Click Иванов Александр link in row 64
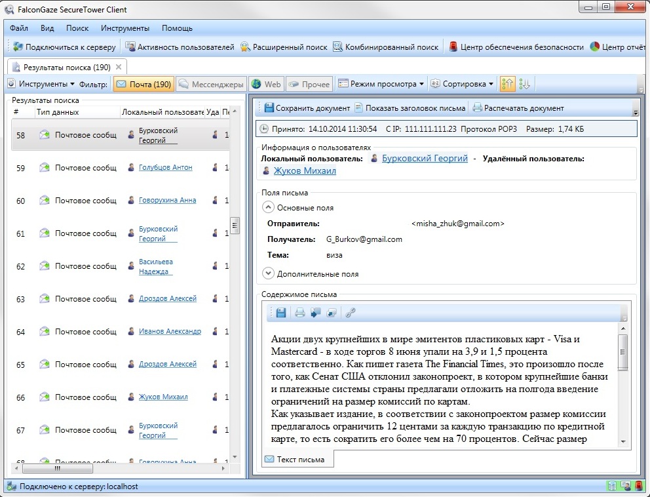The height and width of the screenshot is (497, 650). (x=170, y=331)
